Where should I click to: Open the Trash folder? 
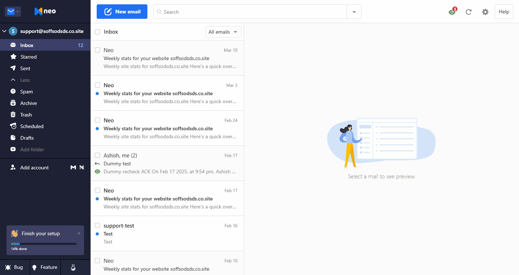click(45, 115)
